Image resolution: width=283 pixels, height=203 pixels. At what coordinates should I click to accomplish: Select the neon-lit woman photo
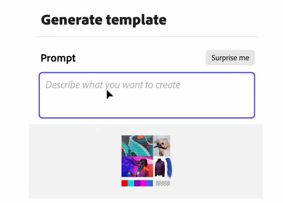[x=137, y=167]
